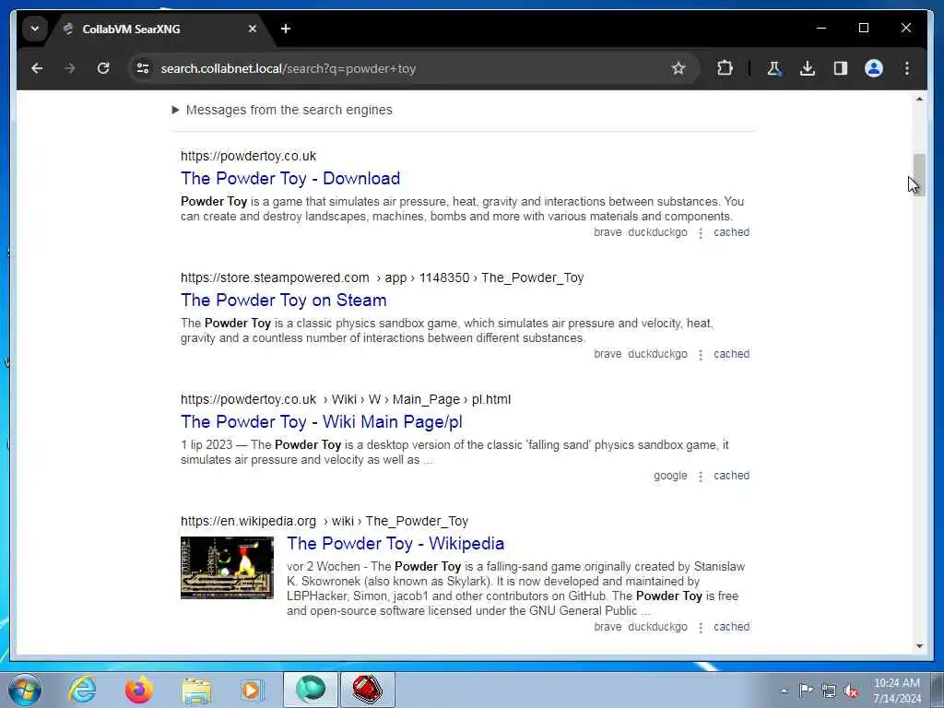This screenshot has height=708, width=944.
Task: Open The Powder Toy - Wikipedia result
Action: pos(395,544)
